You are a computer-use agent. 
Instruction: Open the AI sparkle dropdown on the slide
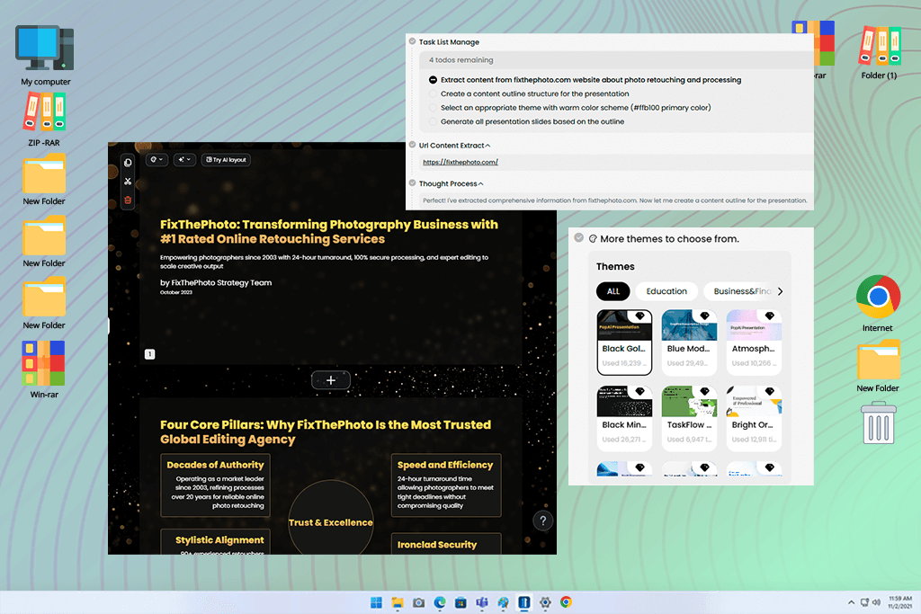coord(184,160)
